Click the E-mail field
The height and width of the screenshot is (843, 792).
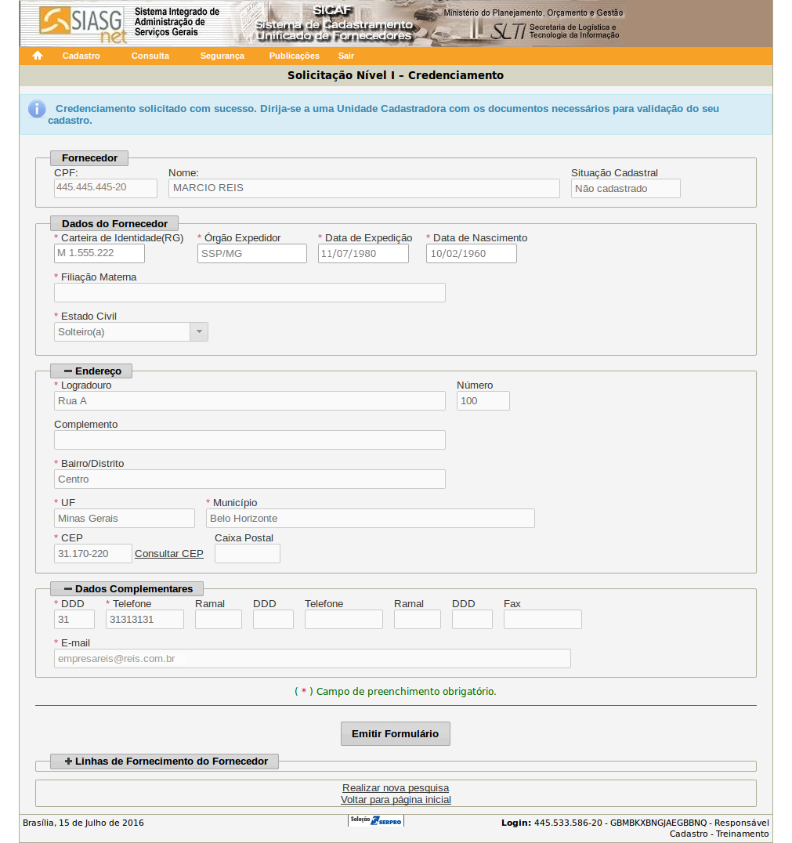point(313,659)
